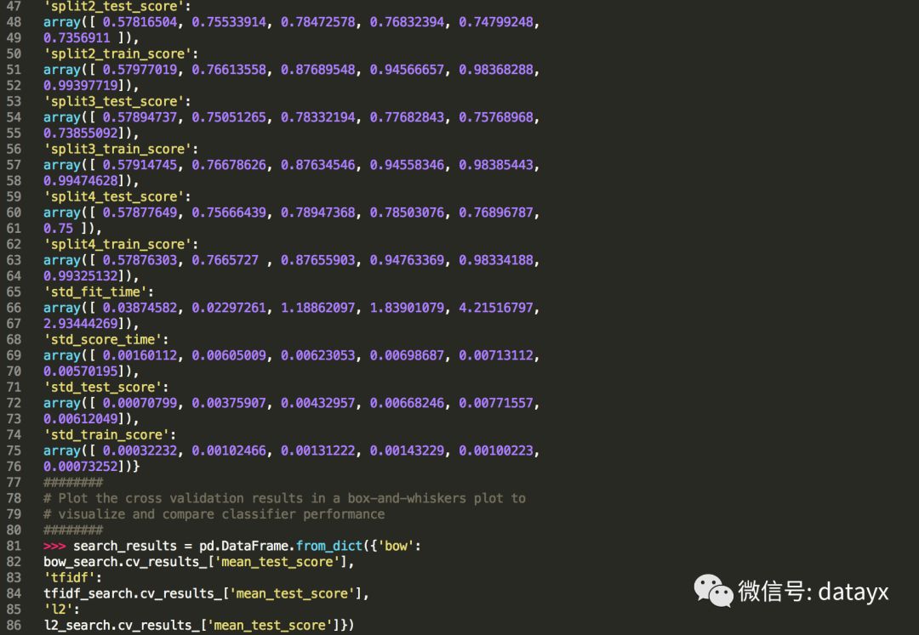Select the 'split2_test_score' key text

click(114, 7)
